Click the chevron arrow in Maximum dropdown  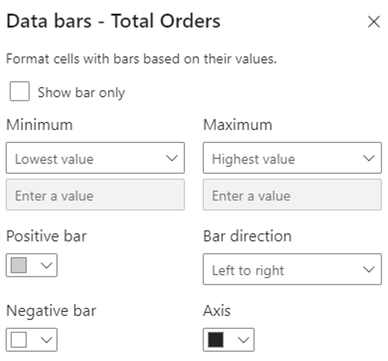coord(369,158)
